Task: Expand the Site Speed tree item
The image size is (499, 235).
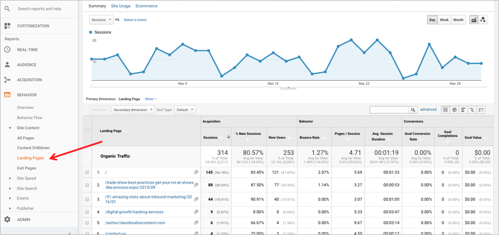Action: 10,178
